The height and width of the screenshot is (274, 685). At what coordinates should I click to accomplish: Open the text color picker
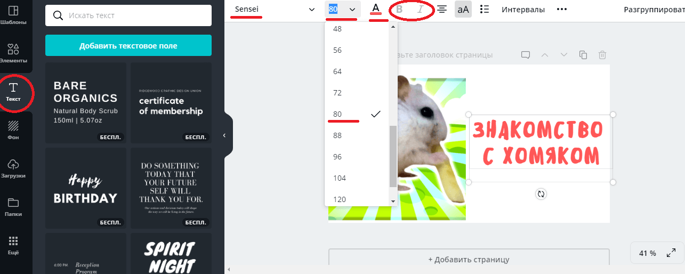point(376,9)
